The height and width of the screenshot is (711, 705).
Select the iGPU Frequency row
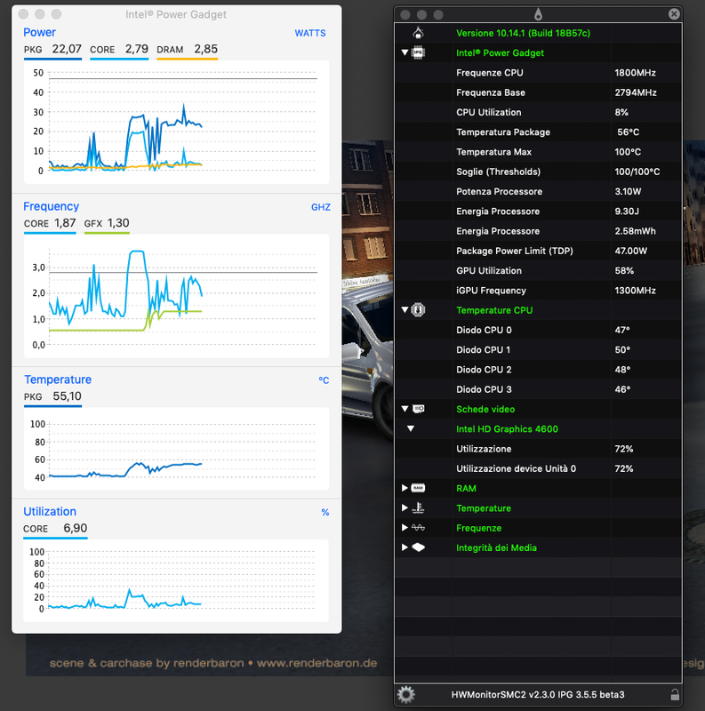538,291
